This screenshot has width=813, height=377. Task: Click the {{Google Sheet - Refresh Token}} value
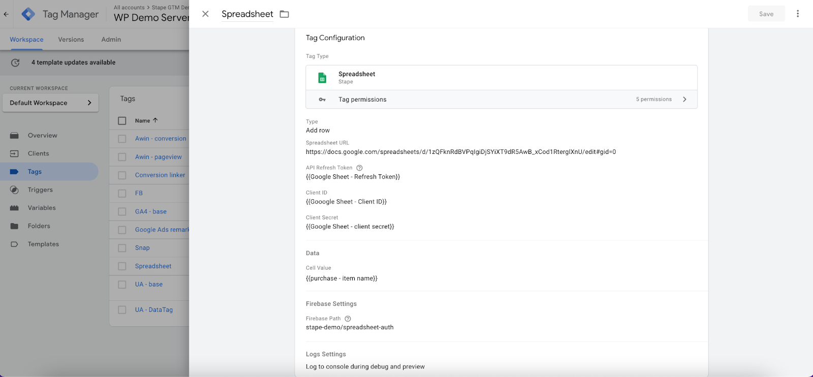coord(353,177)
